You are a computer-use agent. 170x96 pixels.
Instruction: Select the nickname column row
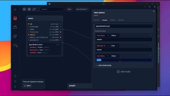(x=44, y=27)
